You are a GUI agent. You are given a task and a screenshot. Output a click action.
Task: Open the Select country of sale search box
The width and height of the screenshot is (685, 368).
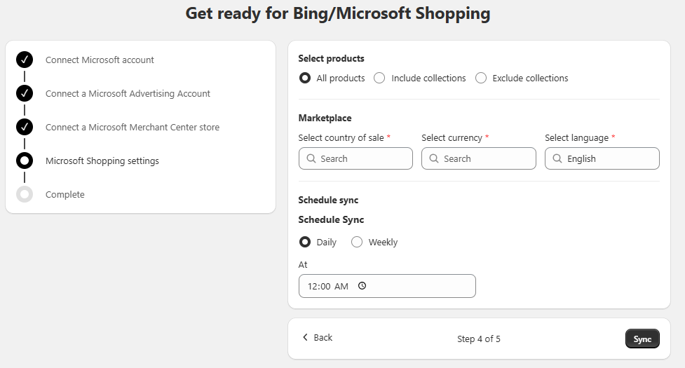pyautogui.click(x=355, y=158)
